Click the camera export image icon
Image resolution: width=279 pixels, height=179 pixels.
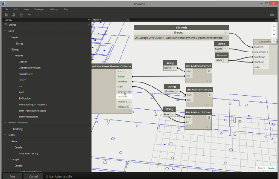pyautogui.click(x=272, y=15)
